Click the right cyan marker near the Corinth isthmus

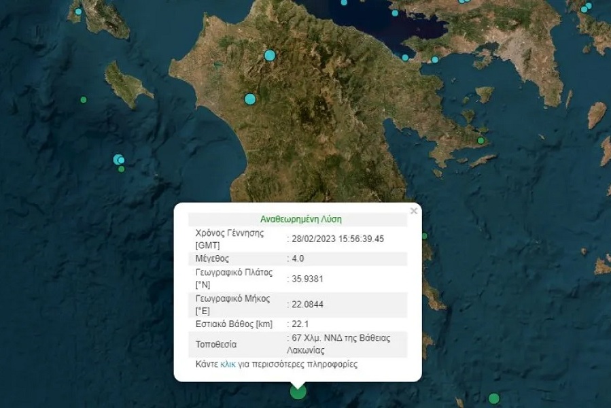pos(435,60)
